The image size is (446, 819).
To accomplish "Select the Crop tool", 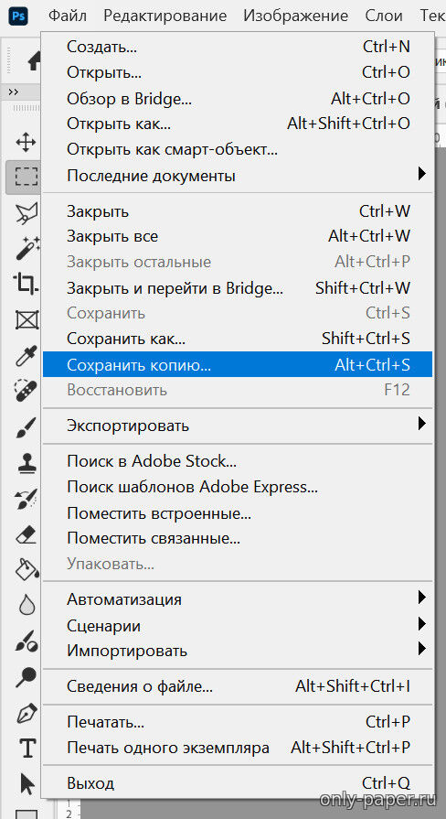I will coord(26,284).
